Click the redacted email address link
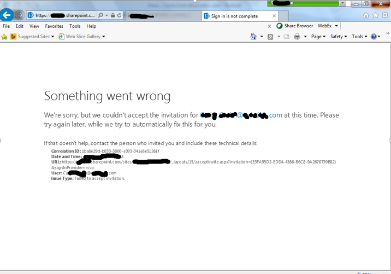Viewport: 391px width, 274px height. (241, 115)
